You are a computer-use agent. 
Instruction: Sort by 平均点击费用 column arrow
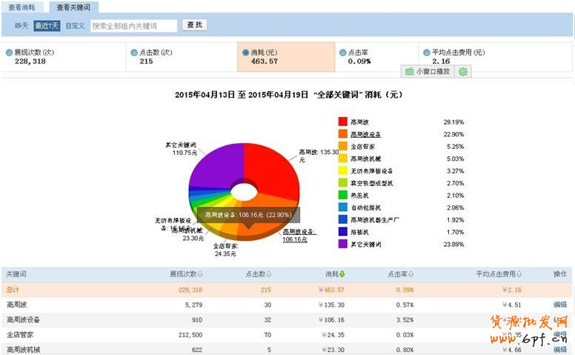point(519,274)
